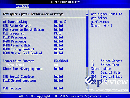Change the DRAM Timing Control value
The image size is (130, 98).
[58, 49]
